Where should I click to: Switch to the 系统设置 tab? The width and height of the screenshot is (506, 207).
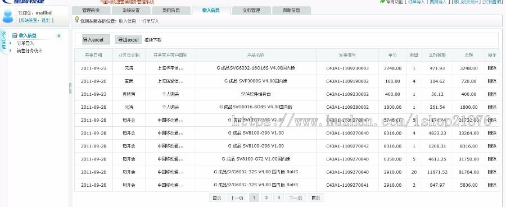point(131,10)
